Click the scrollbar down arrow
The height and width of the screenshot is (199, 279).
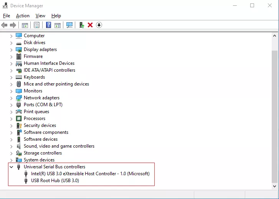[274, 186]
